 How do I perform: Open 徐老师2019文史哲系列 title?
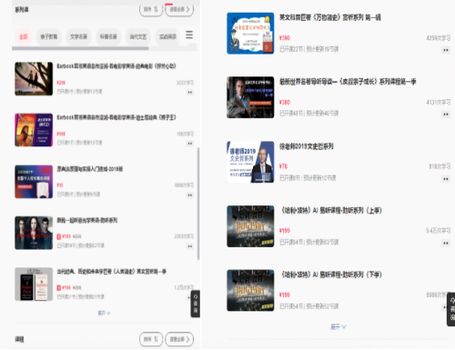point(307,146)
